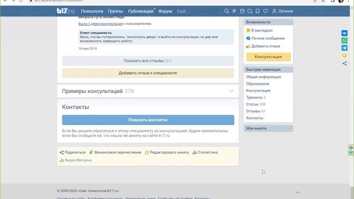Click the generic share icon on right edge
This screenshot has height=199, width=354.
(344, 64)
